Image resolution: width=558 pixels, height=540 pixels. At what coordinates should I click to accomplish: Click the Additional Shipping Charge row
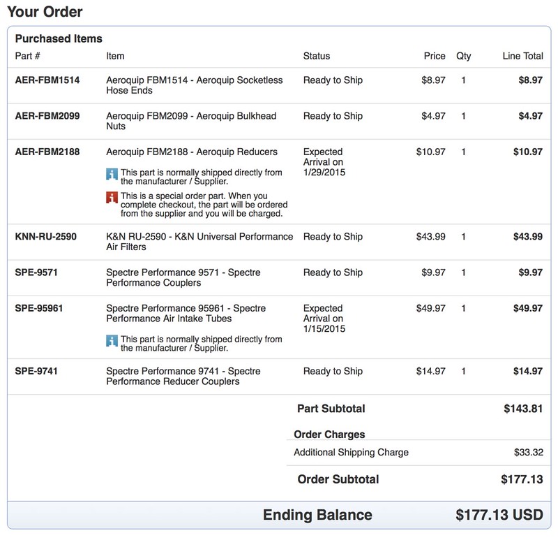pos(351,452)
